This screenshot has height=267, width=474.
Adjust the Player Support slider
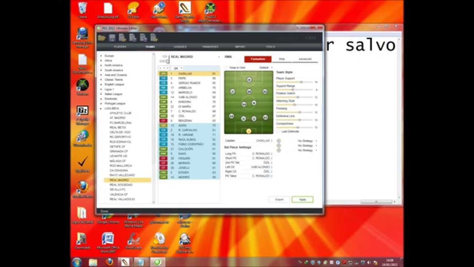[295, 82]
